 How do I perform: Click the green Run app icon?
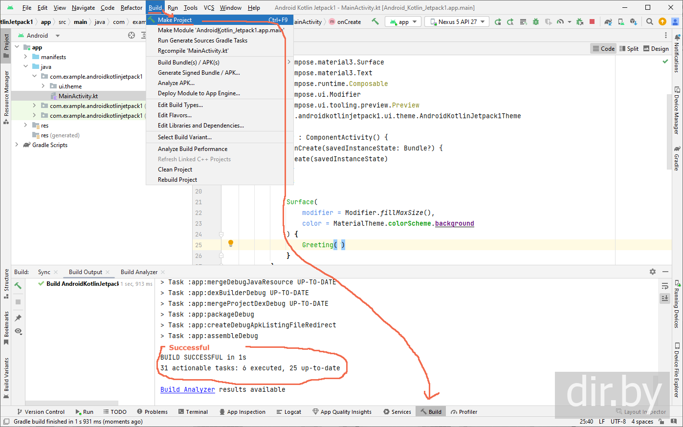click(498, 21)
